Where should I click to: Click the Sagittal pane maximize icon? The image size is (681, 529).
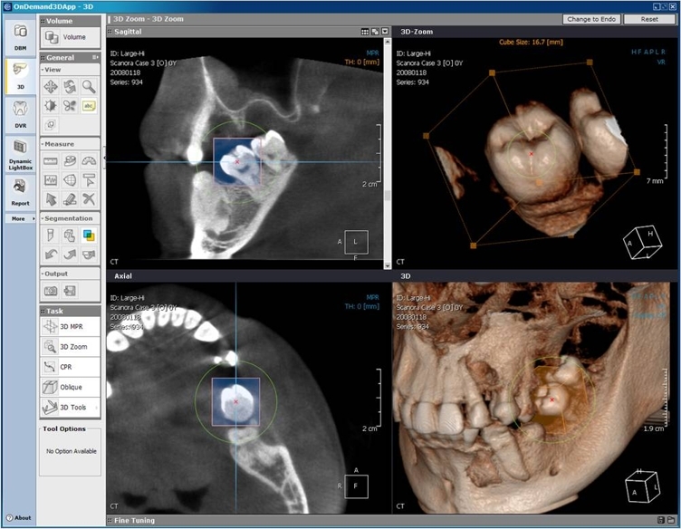pos(375,32)
